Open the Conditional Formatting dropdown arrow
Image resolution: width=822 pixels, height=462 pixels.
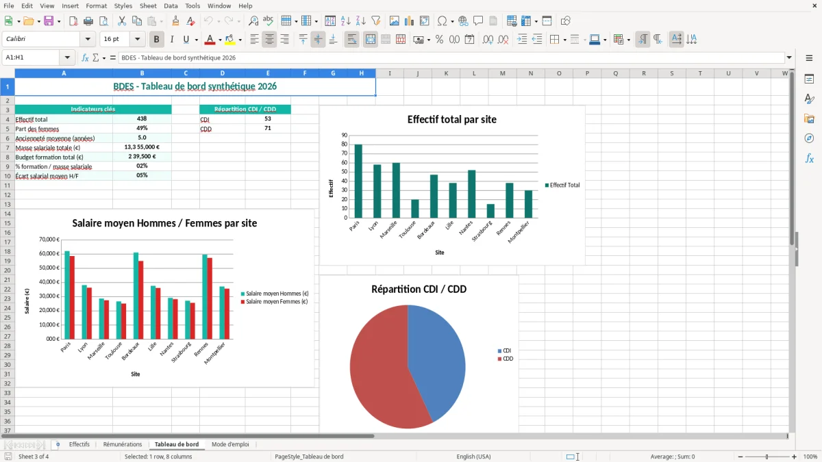pos(628,40)
